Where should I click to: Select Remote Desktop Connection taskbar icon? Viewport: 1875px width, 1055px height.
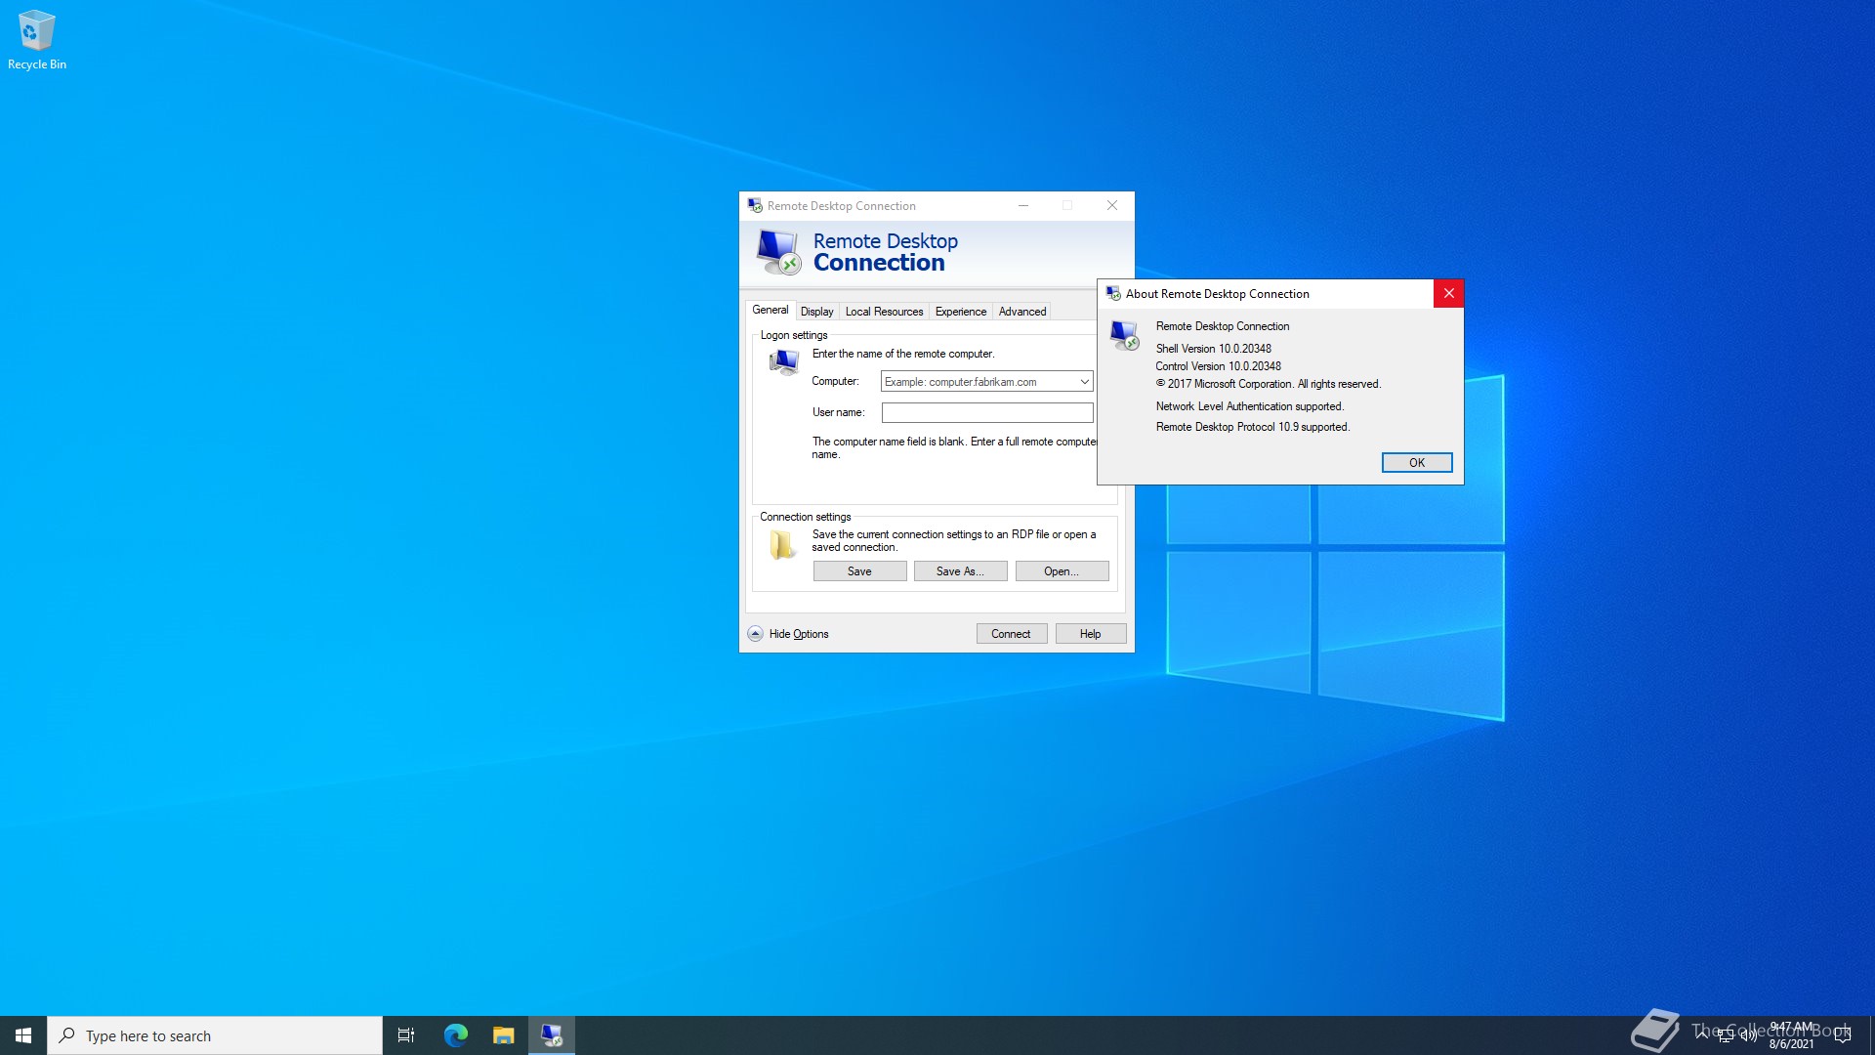point(552,1035)
